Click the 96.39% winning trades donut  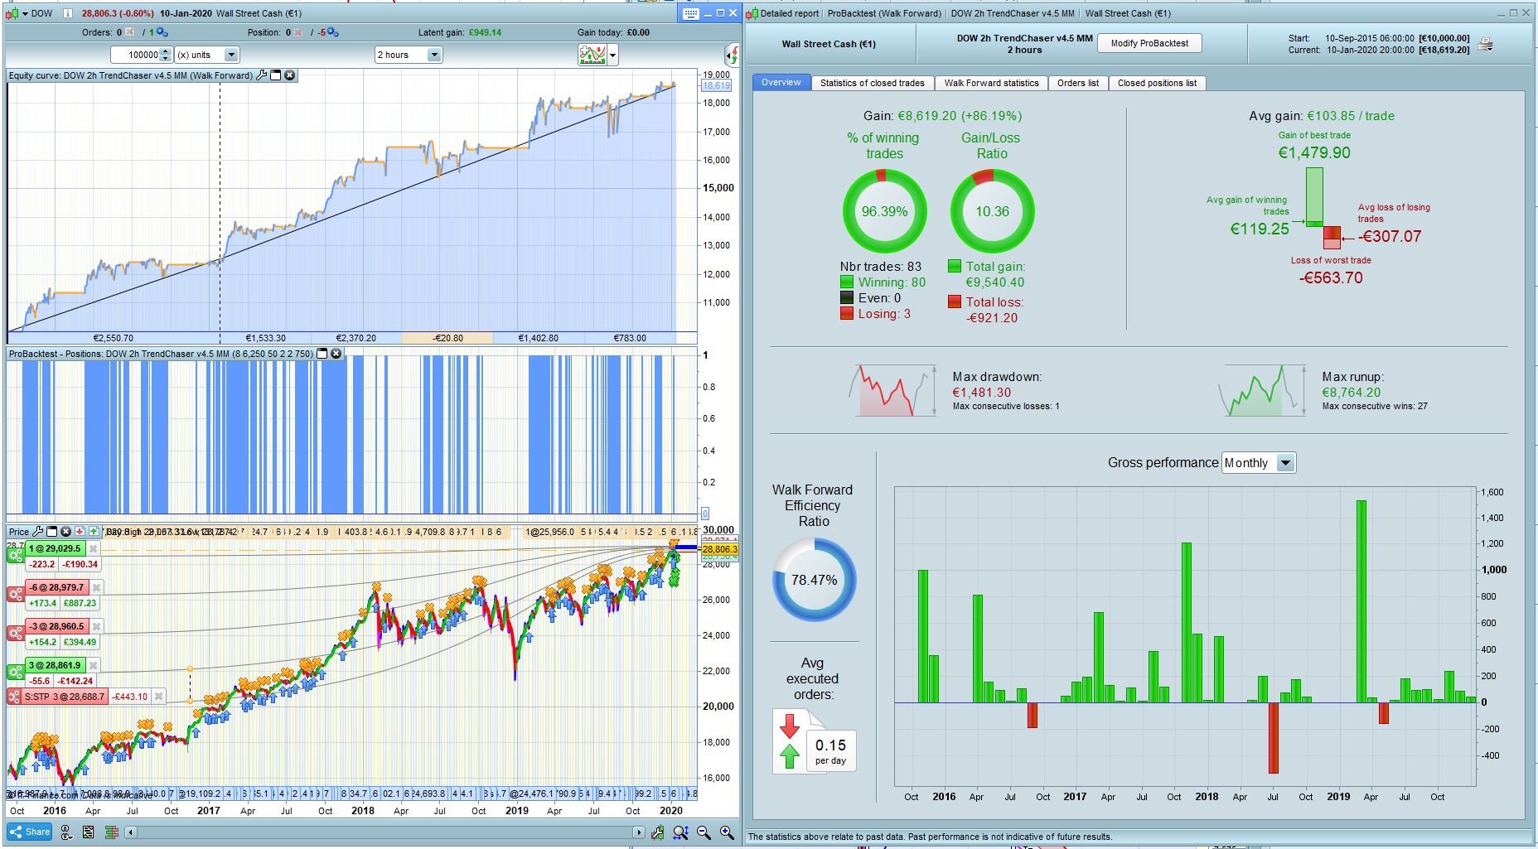pos(884,211)
